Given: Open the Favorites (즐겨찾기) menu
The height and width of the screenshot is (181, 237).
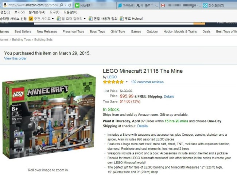Looking at the screenshot, I should [x=37, y=12].
